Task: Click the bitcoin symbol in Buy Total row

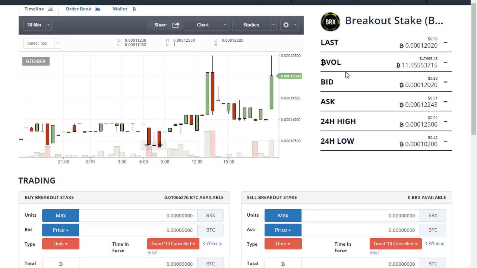Action: [60, 264]
